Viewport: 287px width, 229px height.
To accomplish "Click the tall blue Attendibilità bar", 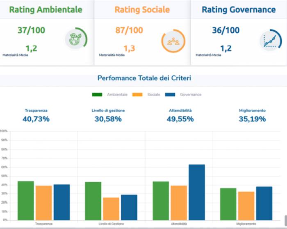I will 197,192.
